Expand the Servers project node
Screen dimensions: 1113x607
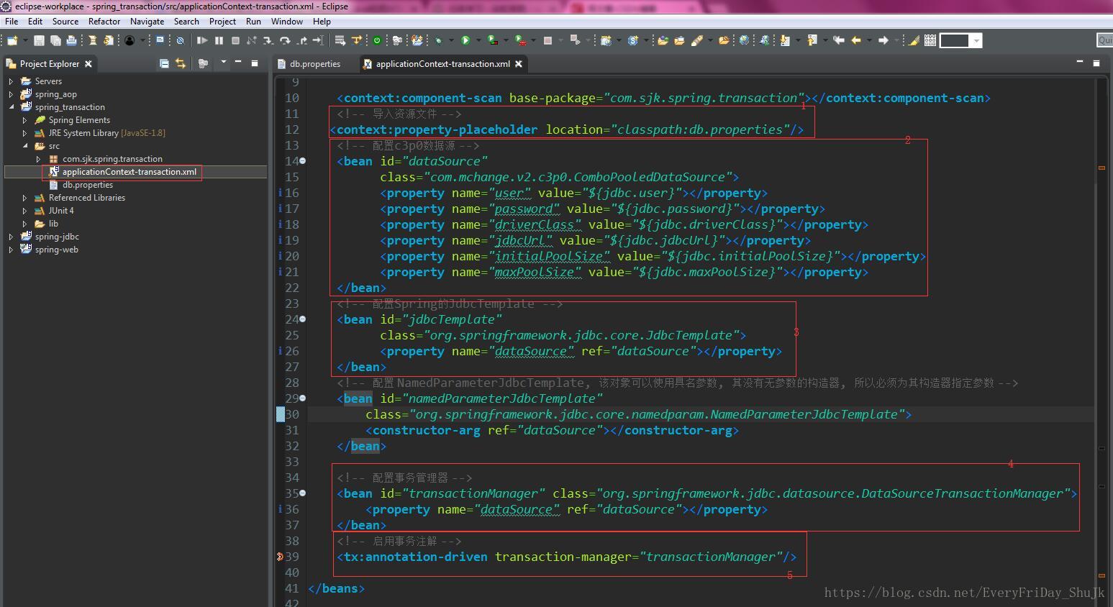click(11, 81)
